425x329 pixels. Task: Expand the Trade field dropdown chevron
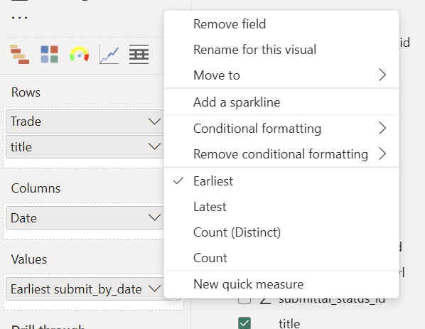154,121
